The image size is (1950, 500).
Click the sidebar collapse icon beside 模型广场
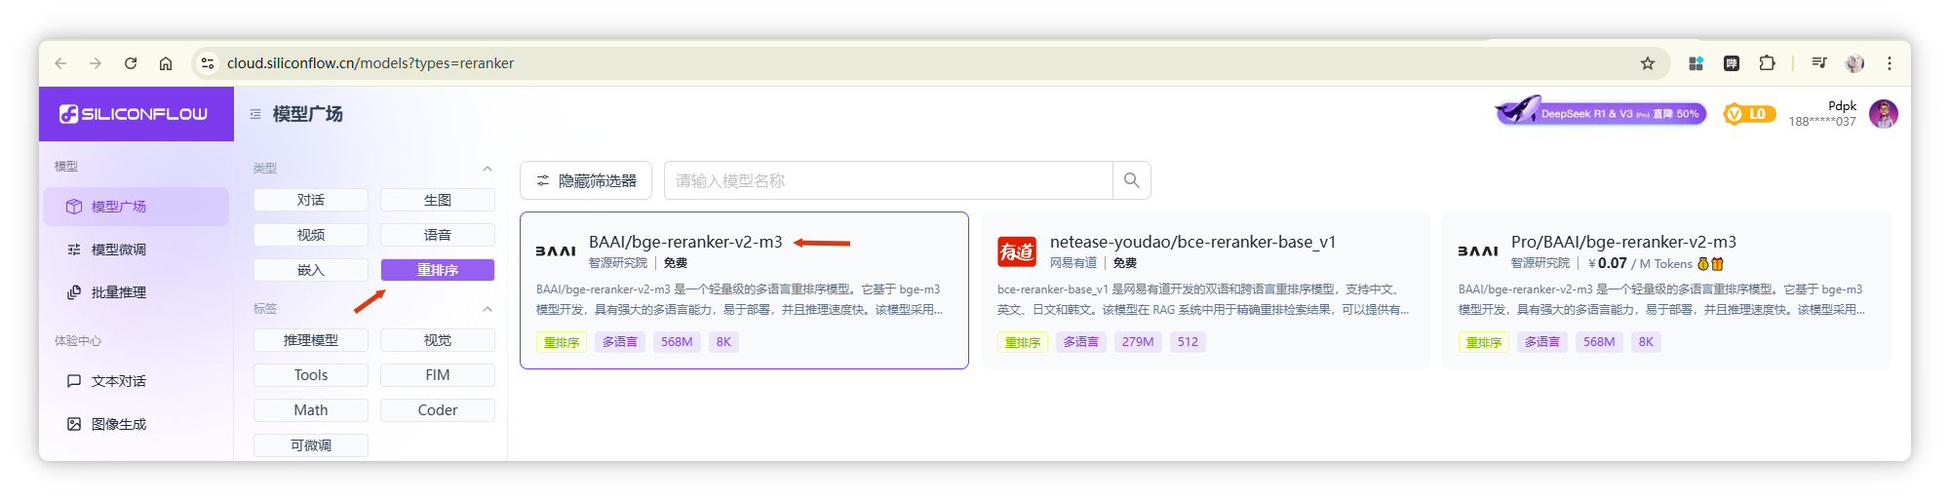point(255,114)
